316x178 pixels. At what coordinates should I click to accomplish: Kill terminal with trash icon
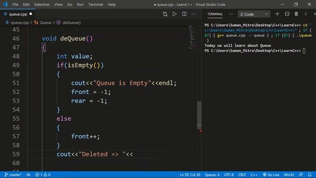(296, 14)
